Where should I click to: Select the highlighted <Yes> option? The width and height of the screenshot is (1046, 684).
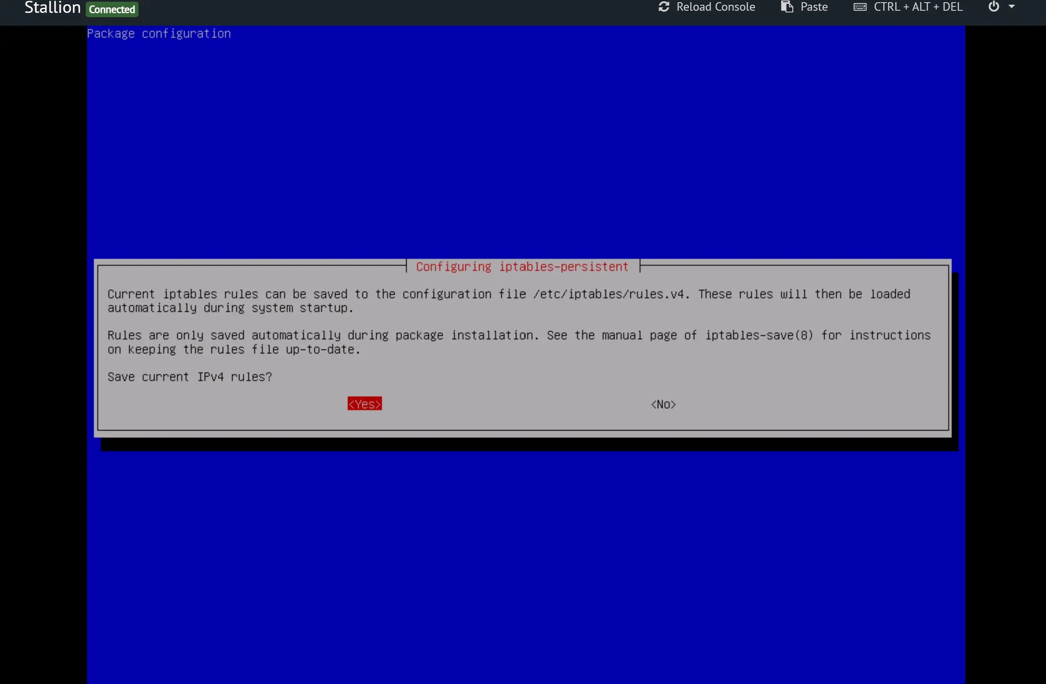tap(364, 404)
